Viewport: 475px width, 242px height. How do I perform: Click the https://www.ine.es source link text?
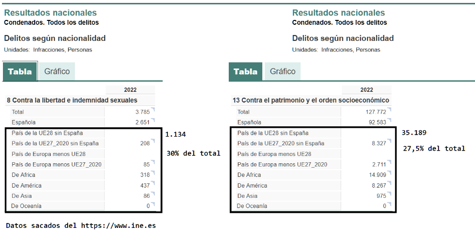point(118,225)
